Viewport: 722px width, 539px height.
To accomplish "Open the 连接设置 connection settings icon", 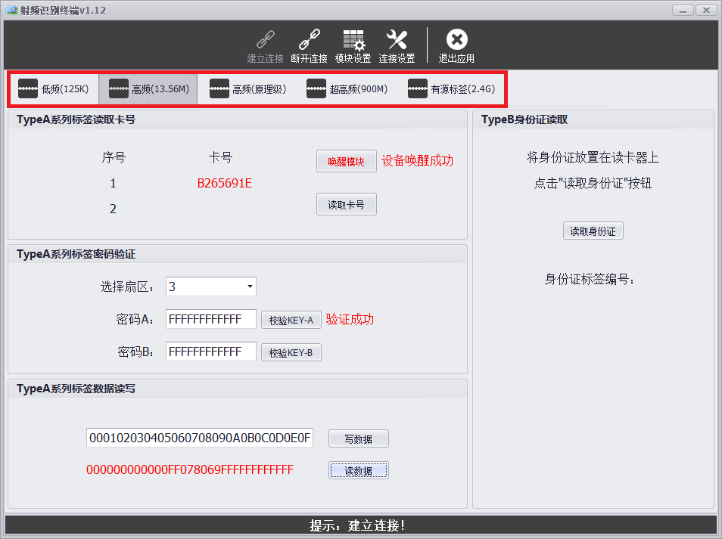I will click(x=398, y=44).
